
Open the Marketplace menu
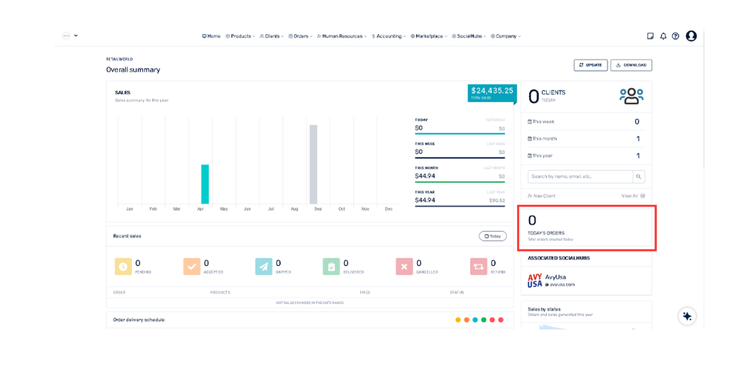(x=429, y=36)
